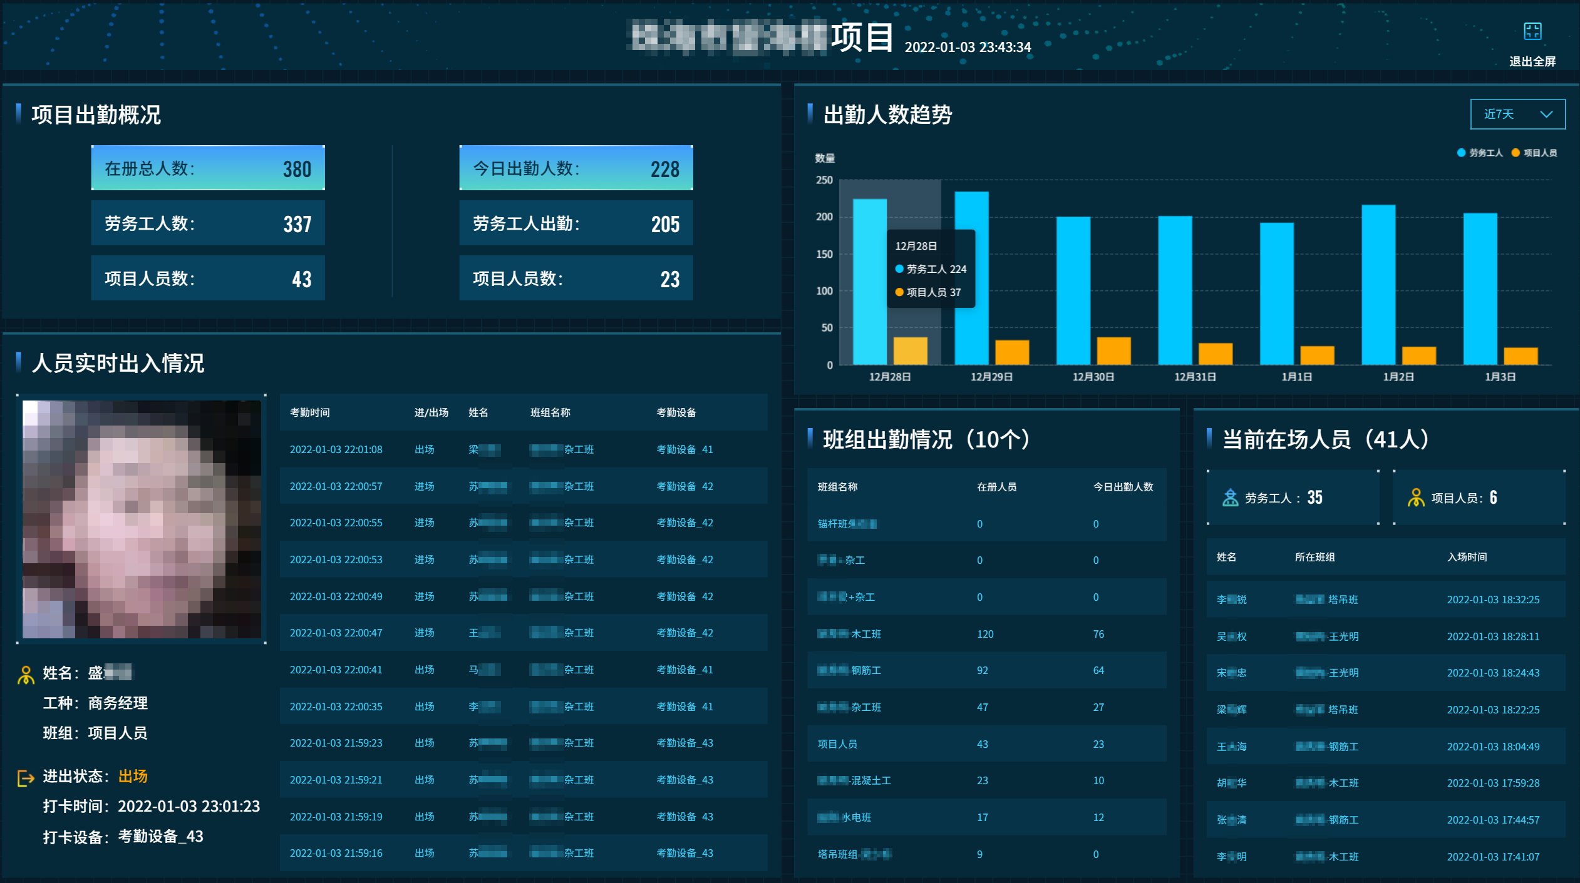Click the person icon beside 项目人员 6

coord(1415,498)
